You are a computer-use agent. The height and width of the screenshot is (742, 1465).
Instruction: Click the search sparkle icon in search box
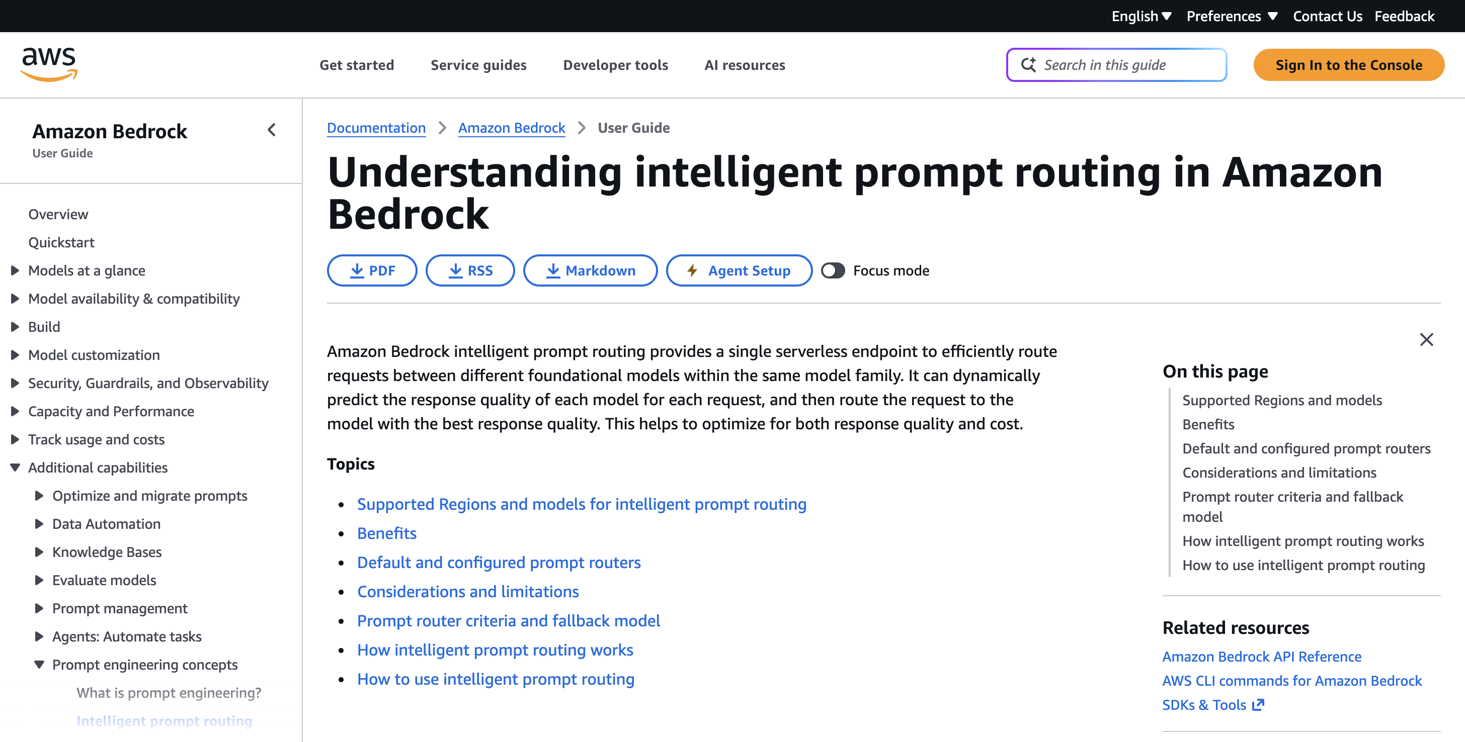tap(1028, 65)
